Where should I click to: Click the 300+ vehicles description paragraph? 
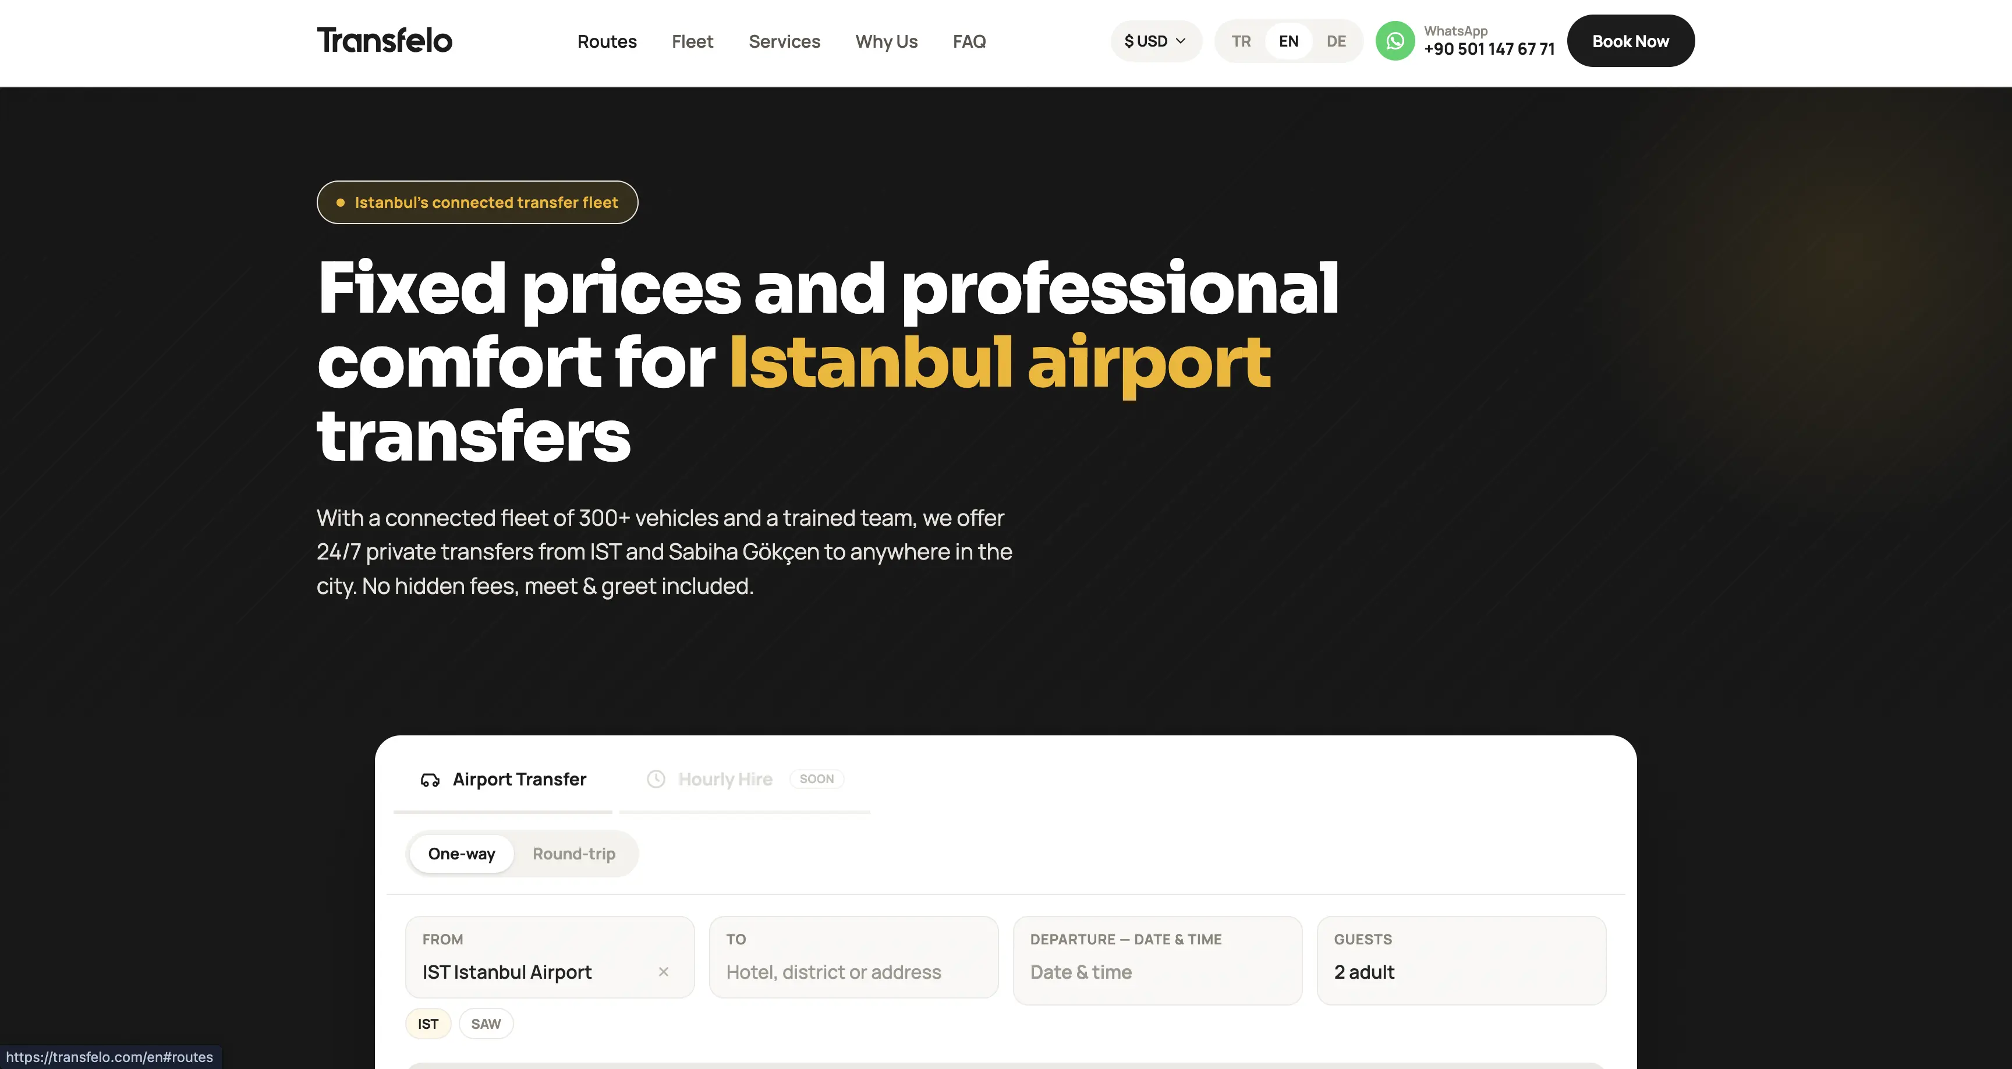pos(664,552)
